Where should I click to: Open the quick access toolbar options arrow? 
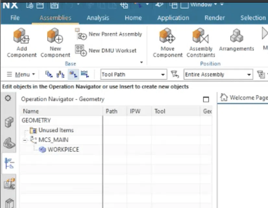(222, 5)
